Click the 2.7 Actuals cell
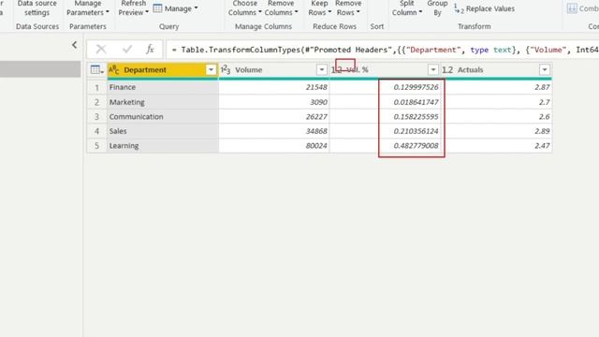 point(496,102)
